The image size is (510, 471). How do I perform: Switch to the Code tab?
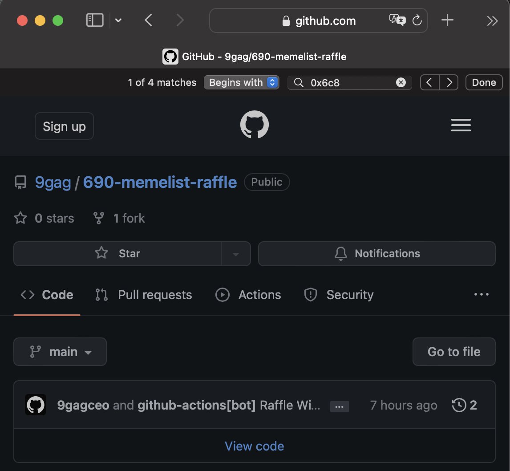tap(47, 295)
